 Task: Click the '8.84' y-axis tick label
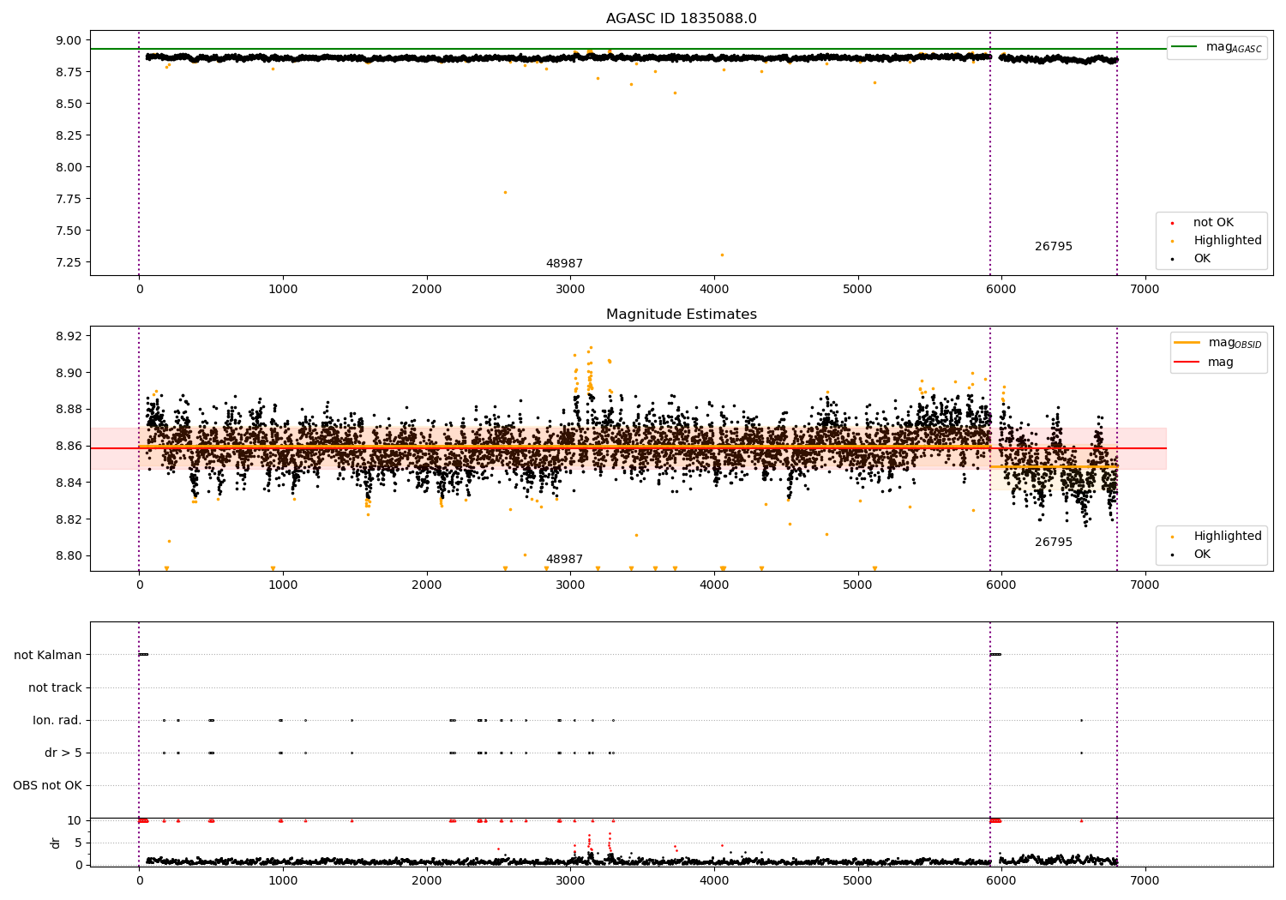(x=69, y=483)
